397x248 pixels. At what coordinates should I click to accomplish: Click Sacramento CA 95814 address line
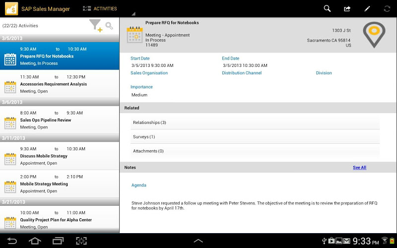329,40
